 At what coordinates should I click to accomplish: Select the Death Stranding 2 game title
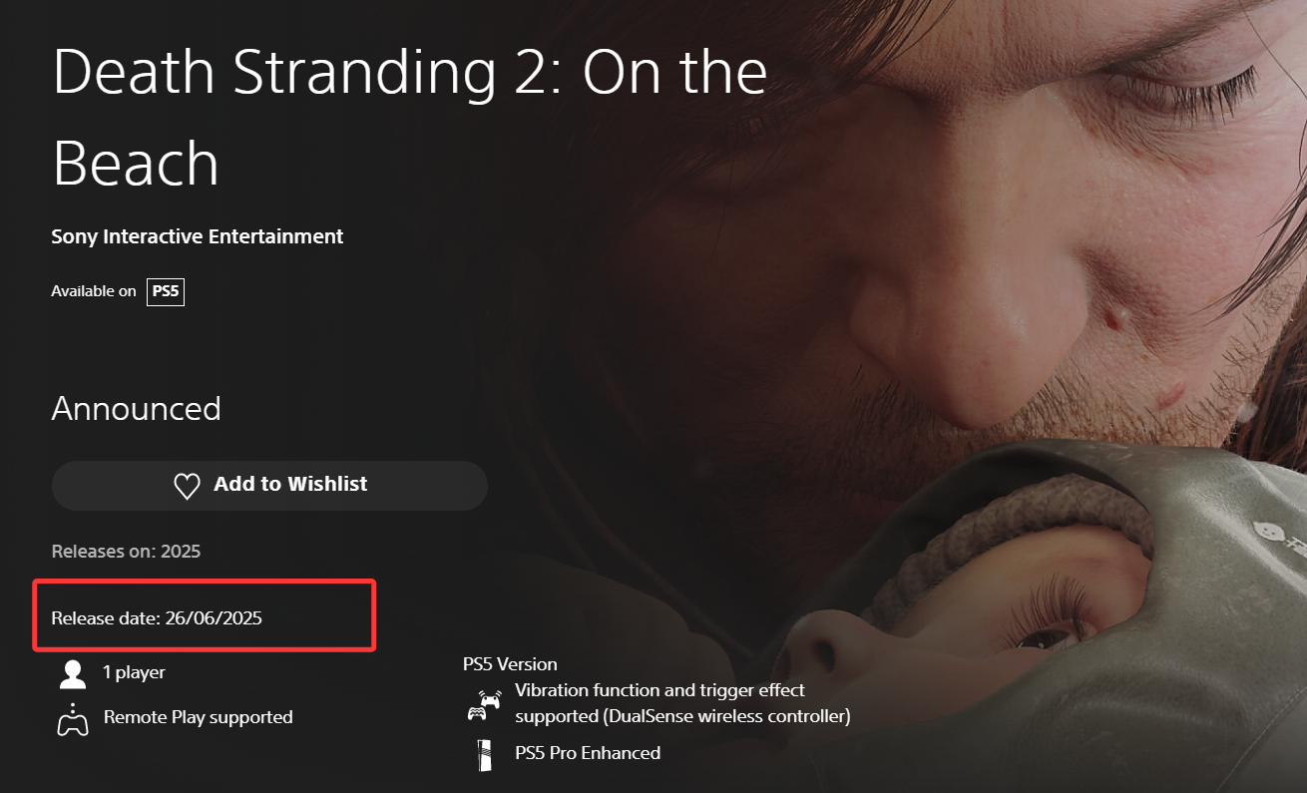coord(409,117)
